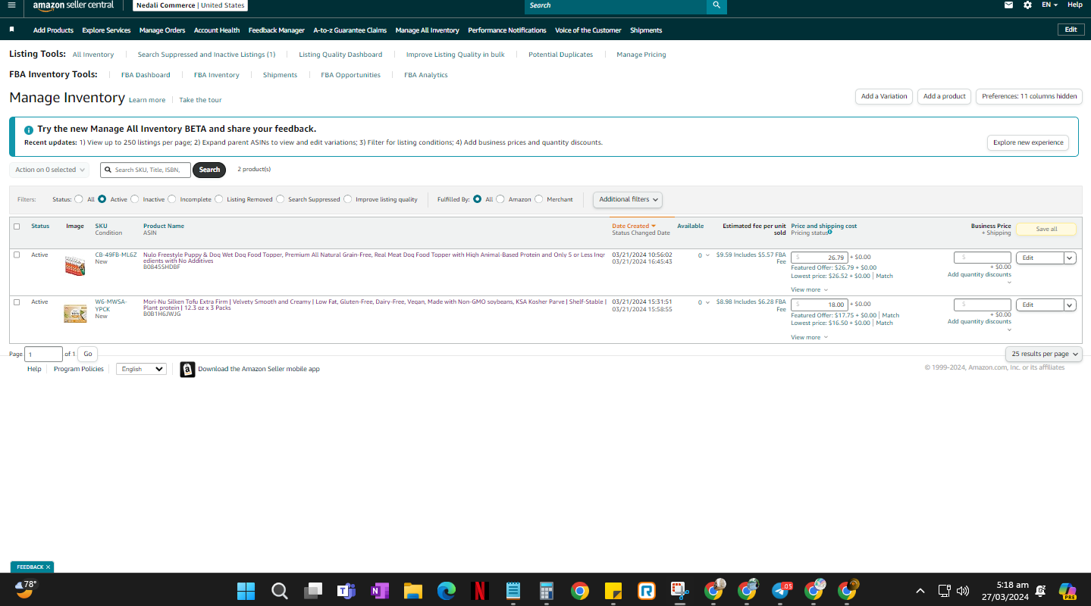Image resolution: width=1091 pixels, height=606 pixels.
Task: Open the settings gear icon
Action: tap(1027, 5)
